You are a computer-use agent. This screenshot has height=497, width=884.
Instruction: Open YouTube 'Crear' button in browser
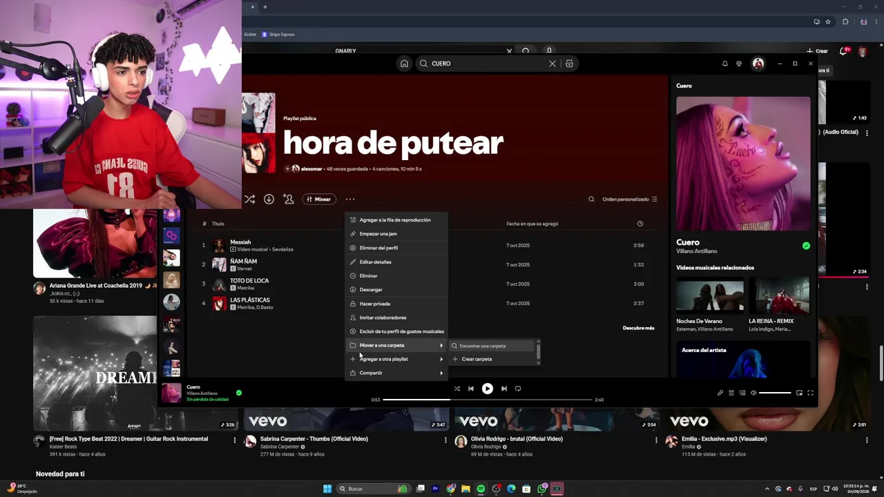pos(817,50)
